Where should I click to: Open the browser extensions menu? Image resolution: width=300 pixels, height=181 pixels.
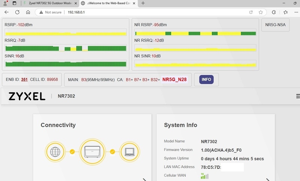(274, 12)
